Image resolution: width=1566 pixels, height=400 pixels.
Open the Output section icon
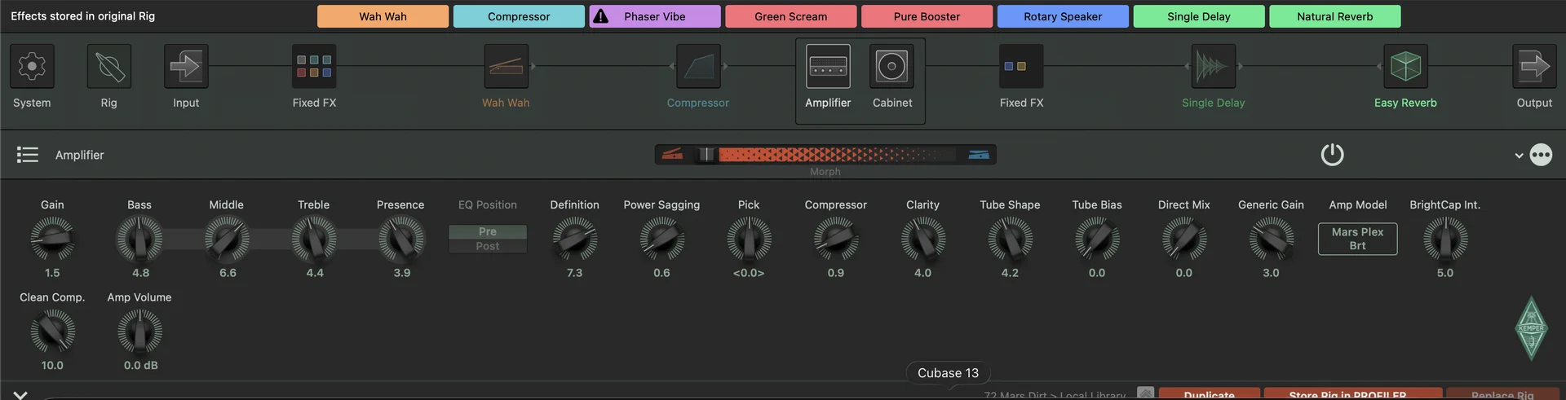1534,66
